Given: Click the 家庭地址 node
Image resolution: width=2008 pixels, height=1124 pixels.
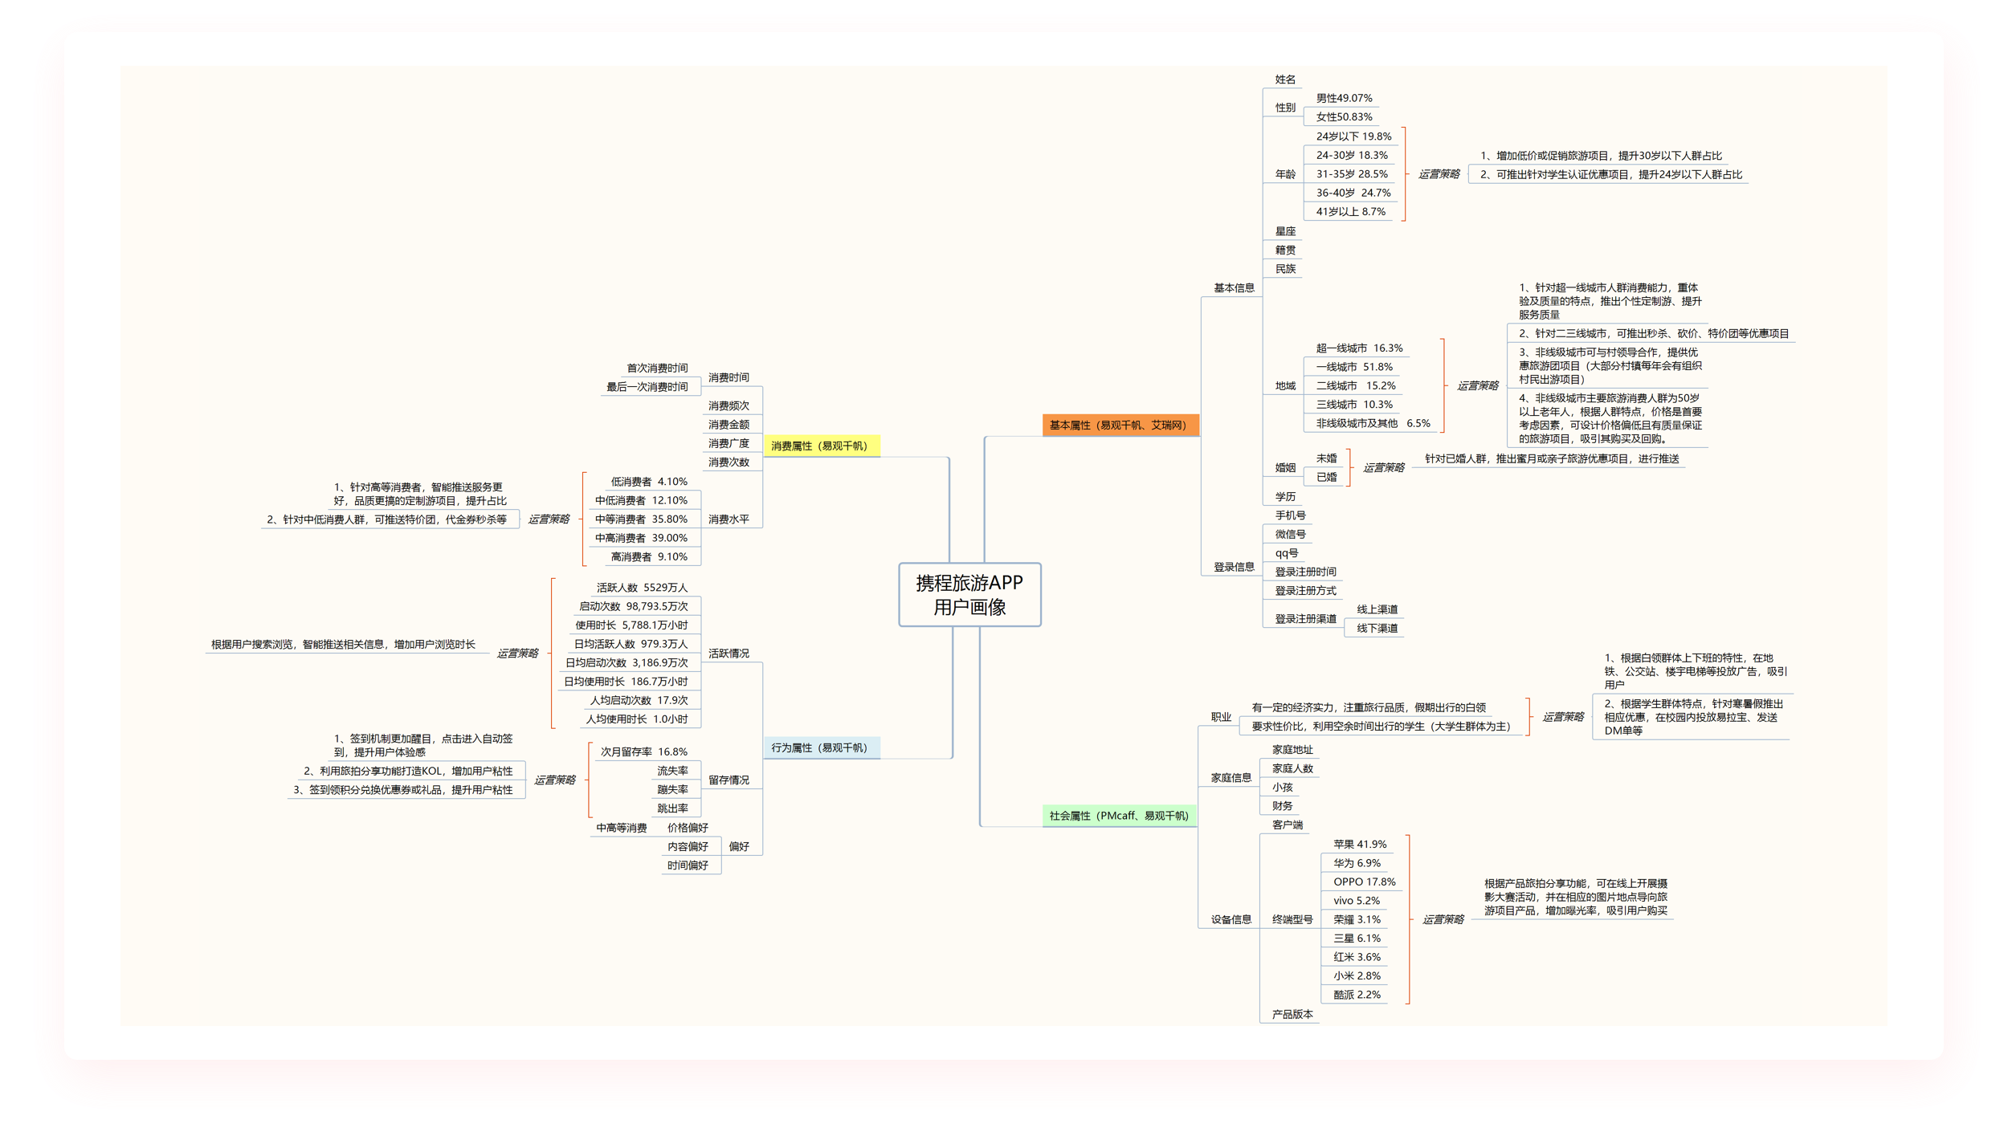Looking at the screenshot, I should (1292, 749).
